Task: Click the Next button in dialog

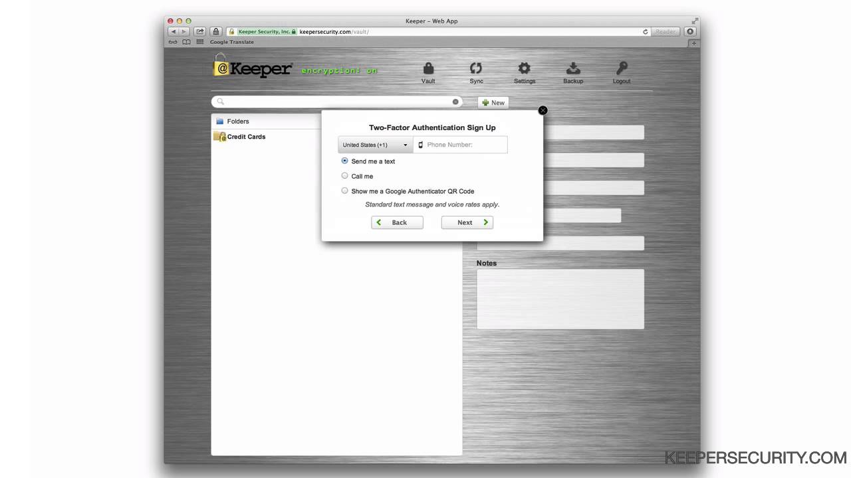Action: pyautogui.click(x=467, y=222)
